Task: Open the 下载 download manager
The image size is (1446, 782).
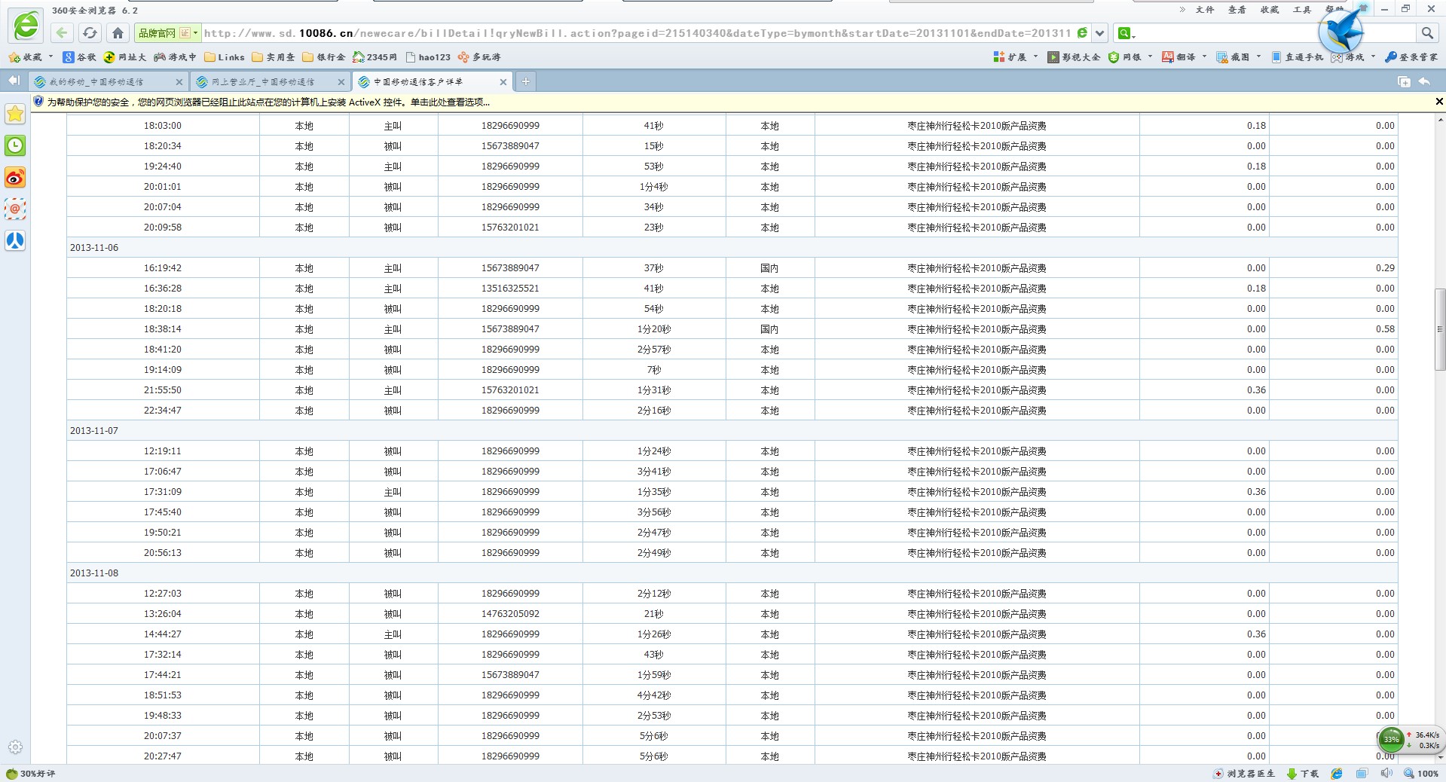Action: pyautogui.click(x=1303, y=774)
